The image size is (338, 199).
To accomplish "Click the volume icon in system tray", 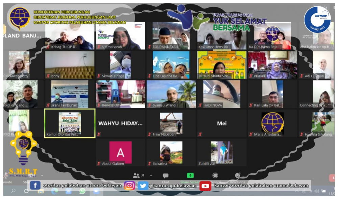I will click(317, 191).
